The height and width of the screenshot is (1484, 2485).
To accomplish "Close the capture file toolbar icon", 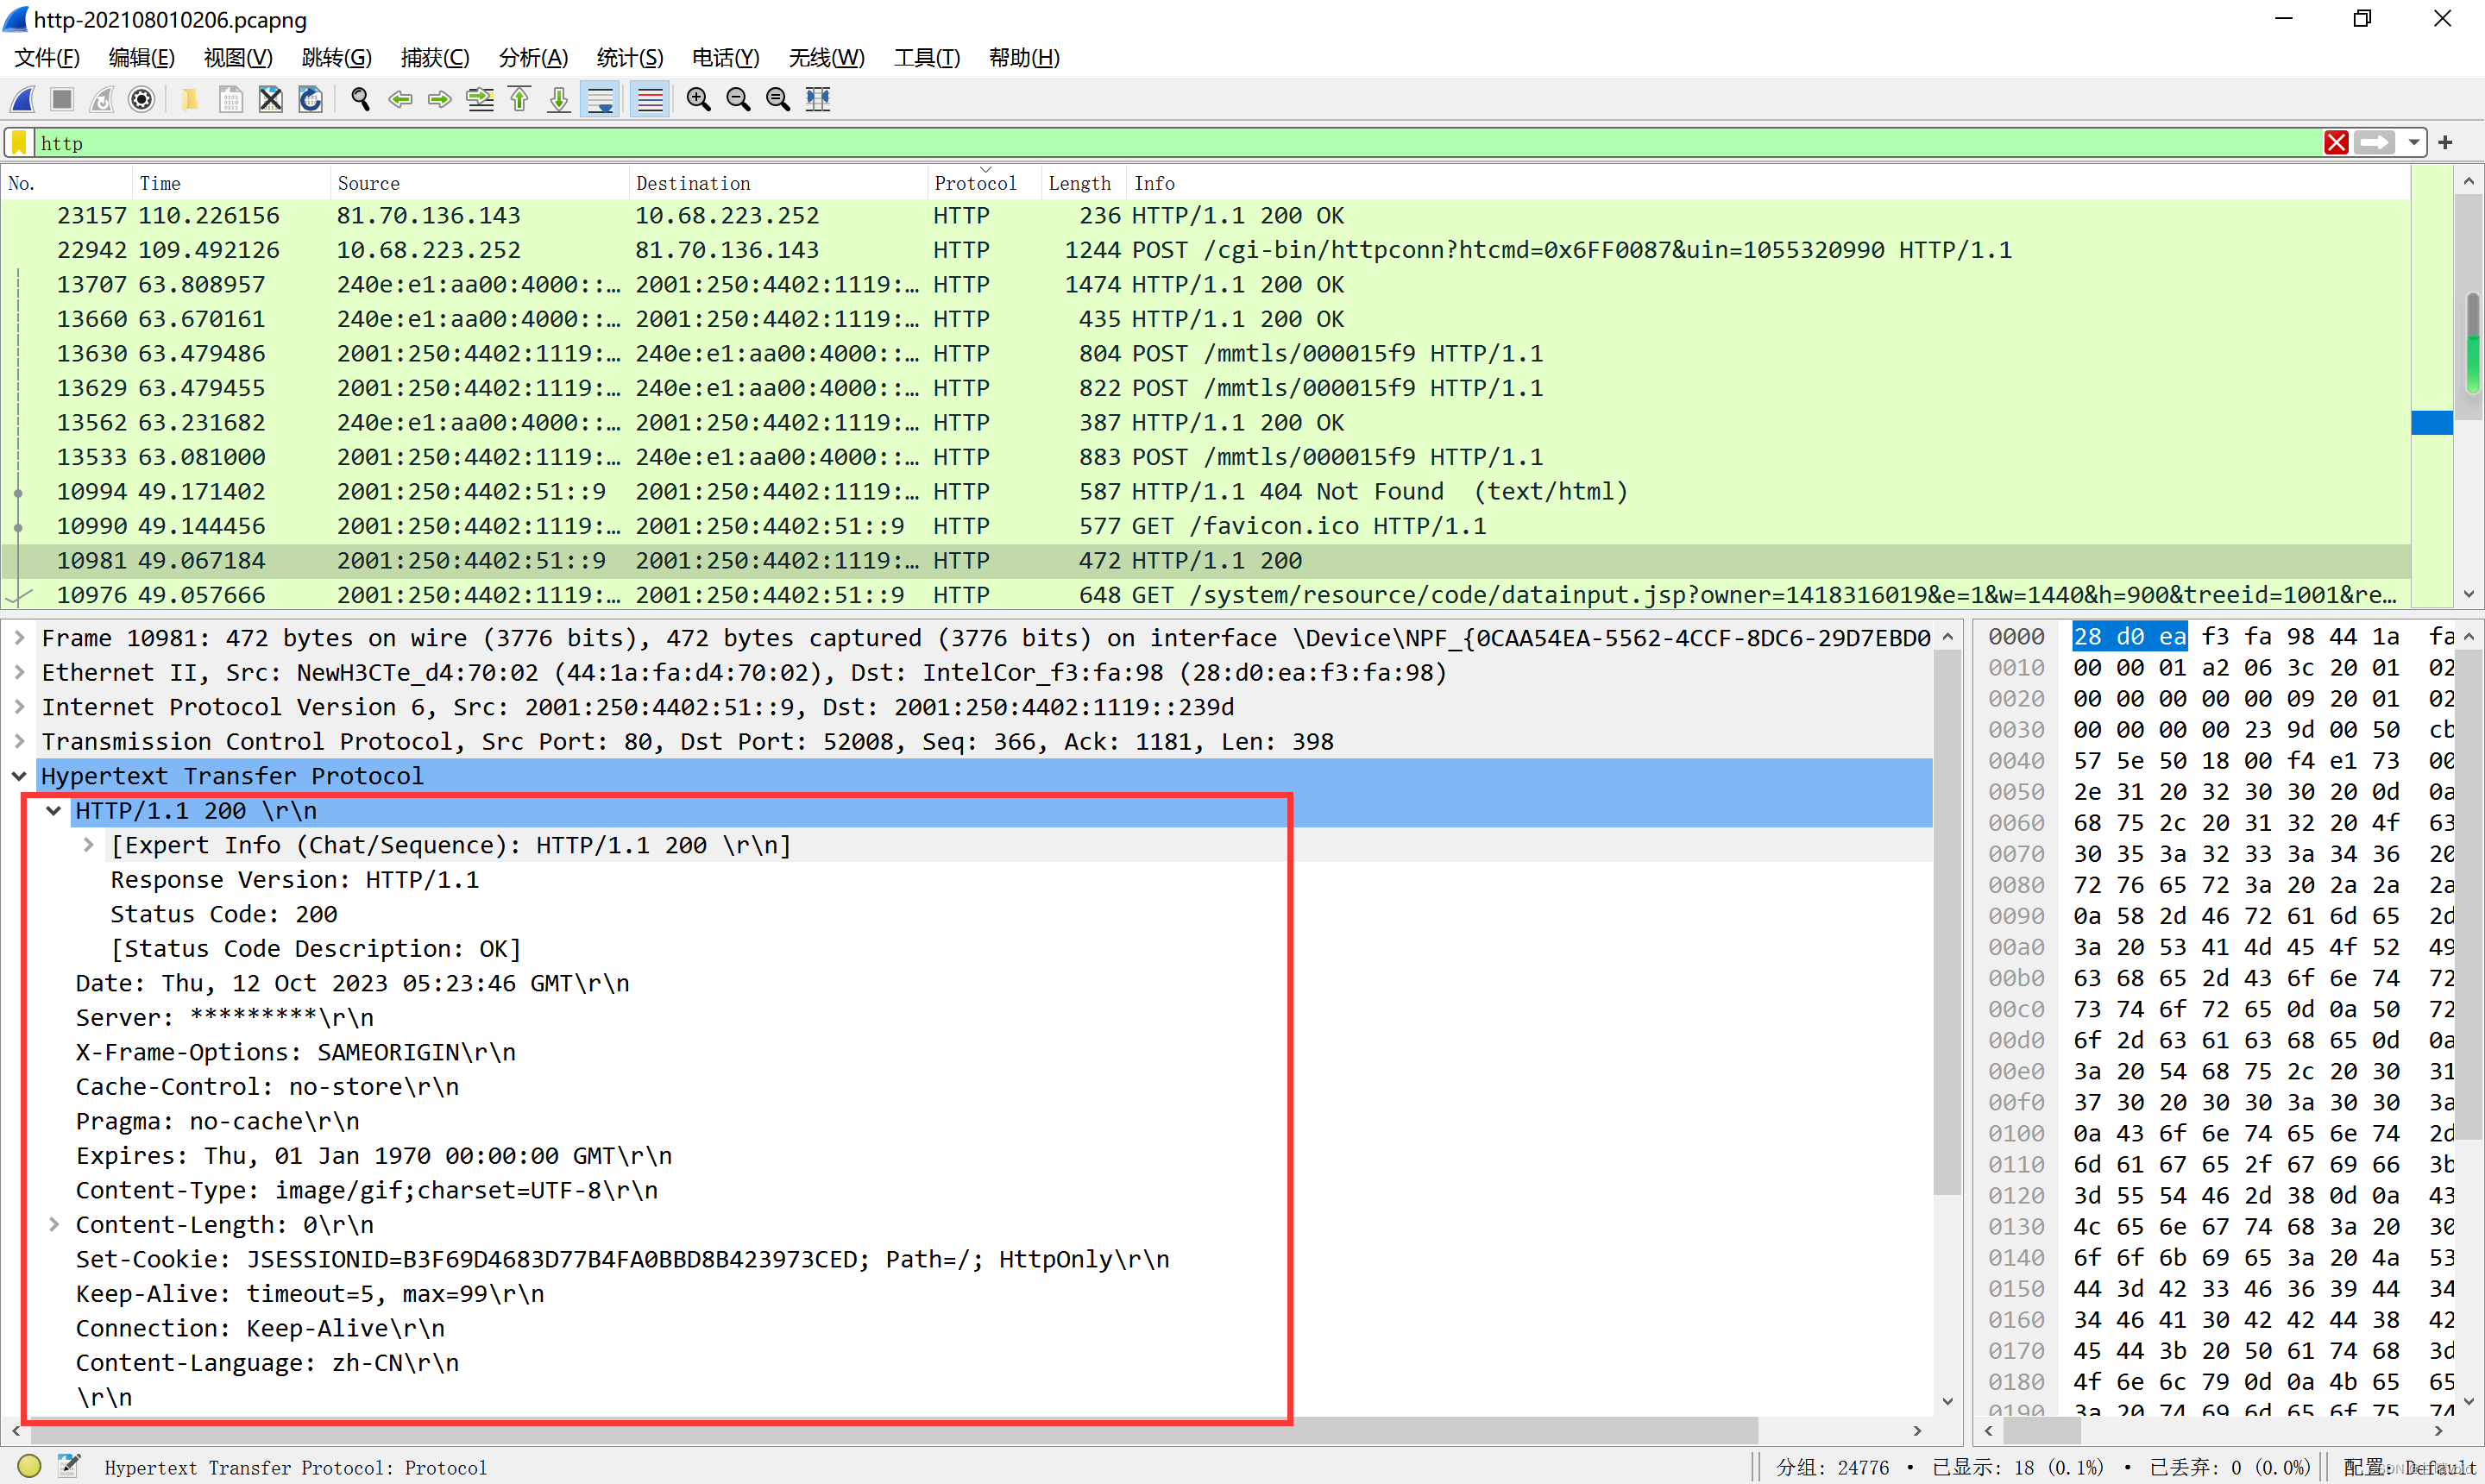I will tap(270, 99).
